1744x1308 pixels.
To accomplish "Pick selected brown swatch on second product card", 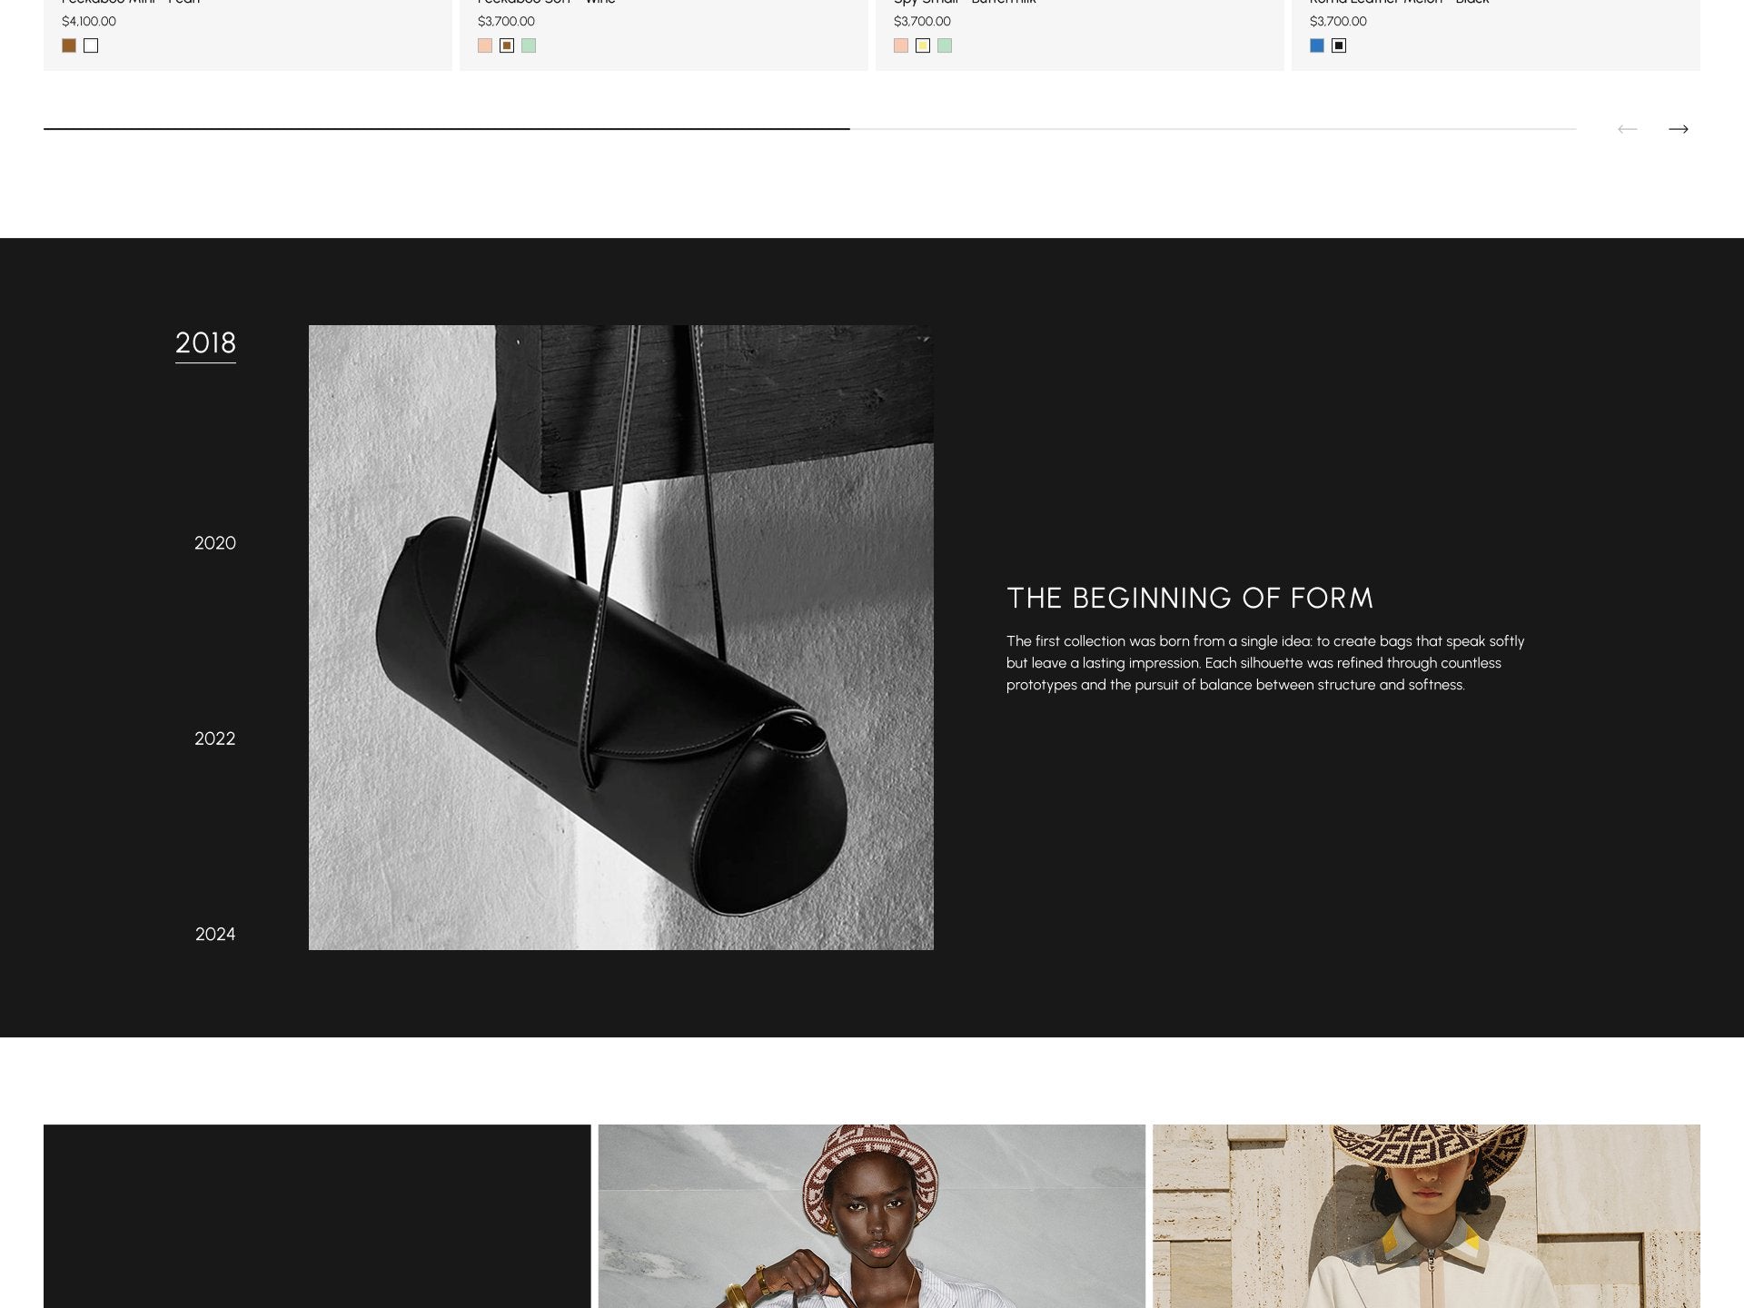I will (507, 45).
